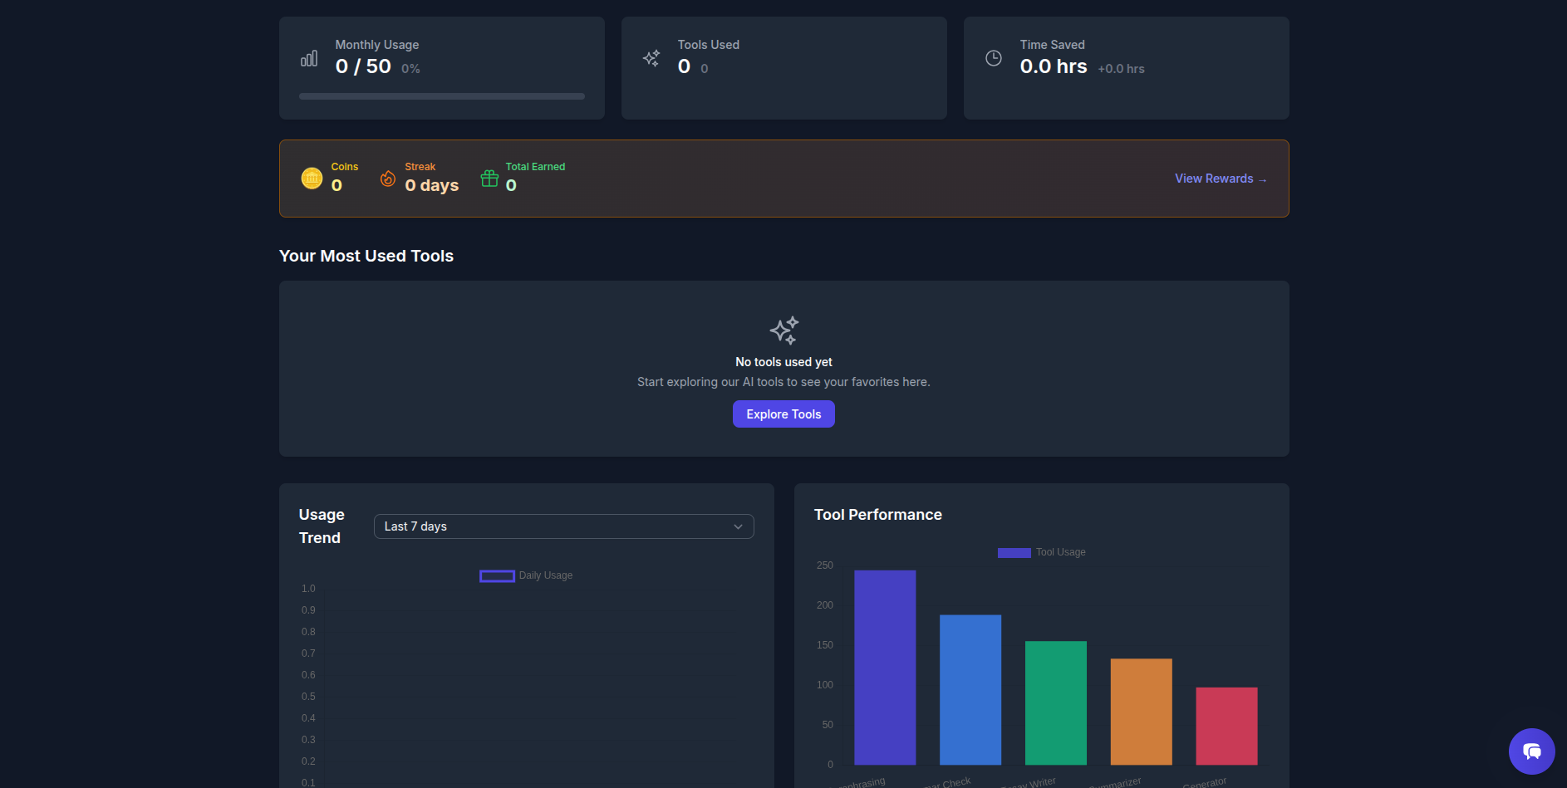Click the sparkles icon beside Tools Used
Screen dimensions: 1567x788
(x=651, y=57)
